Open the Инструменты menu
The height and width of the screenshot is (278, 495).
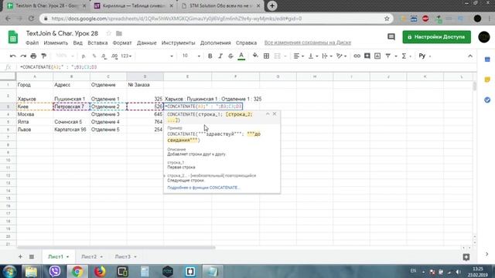point(179,43)
